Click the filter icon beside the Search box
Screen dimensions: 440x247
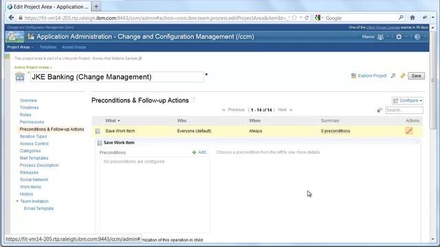pos(379,110)
